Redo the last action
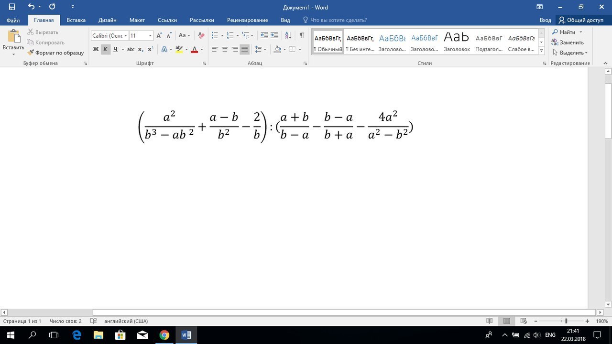 pos(52,7)
